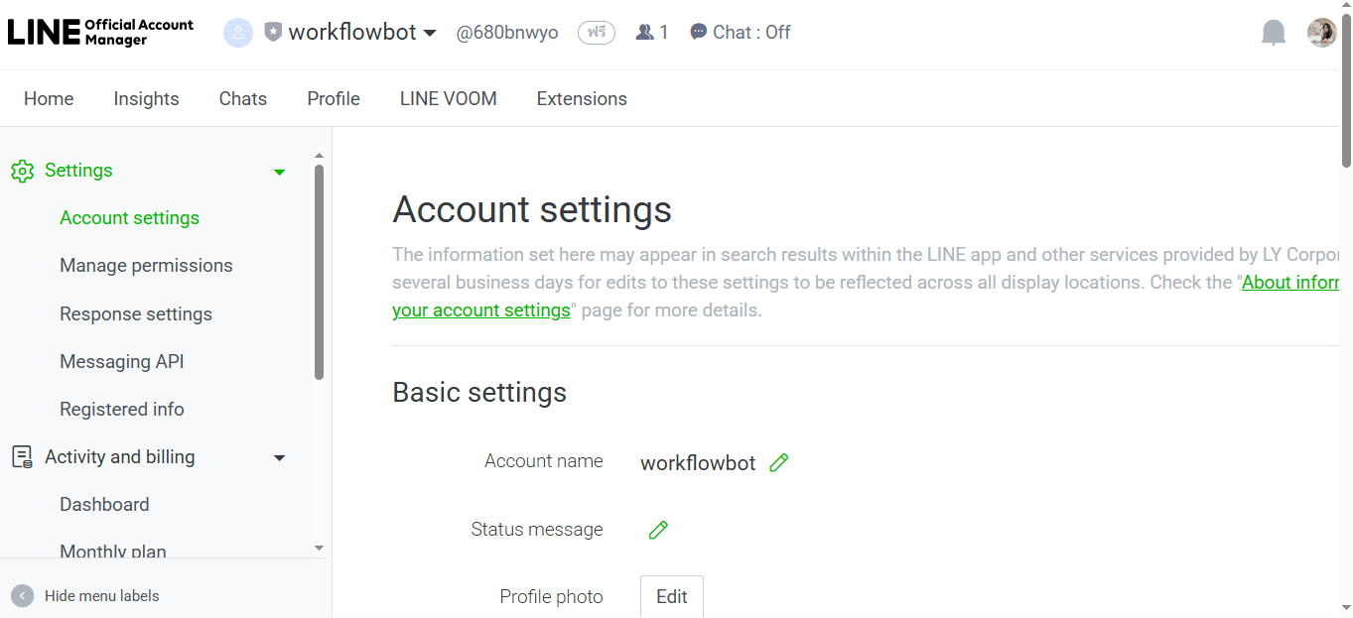Open Response settings
The width and height of the screenshot is (1353, 618).
click(136, 314)
